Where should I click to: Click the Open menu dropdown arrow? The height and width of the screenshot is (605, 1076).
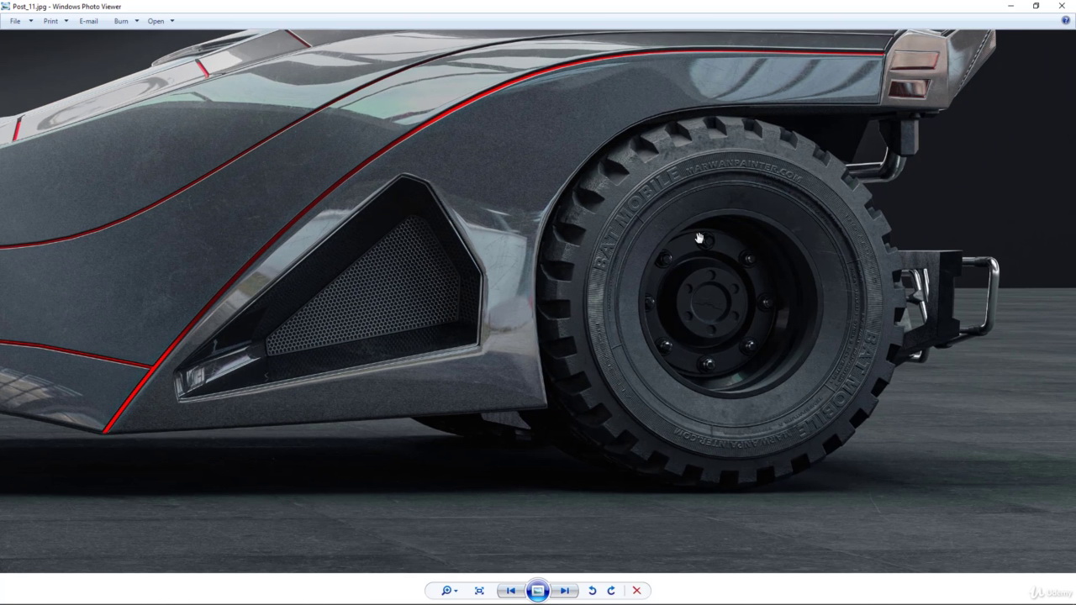pyautogui.click(x=171, y=21)
